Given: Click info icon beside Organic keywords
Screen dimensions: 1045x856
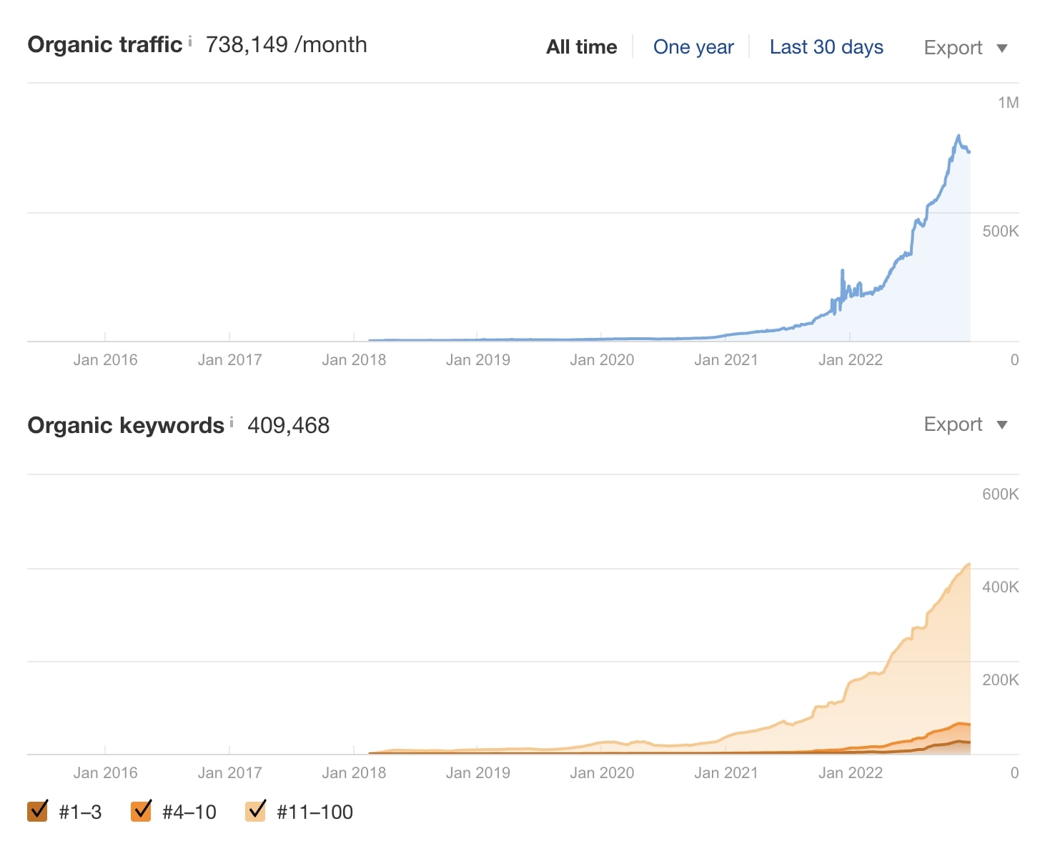Looking at the screenshot, I should click(x=232, y=423).
